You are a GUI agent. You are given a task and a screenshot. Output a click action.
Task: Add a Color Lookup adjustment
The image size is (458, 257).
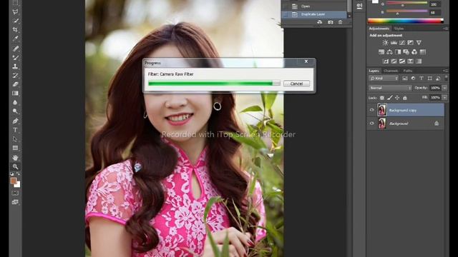(x=423, y=52)
